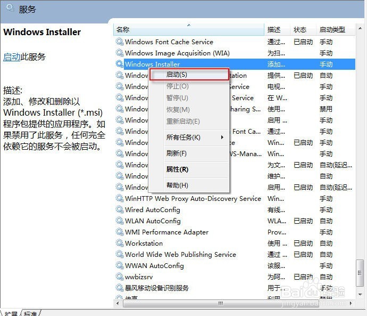Click gear icon of Workstation service
367x316 pixels.
tap(120, 244)
